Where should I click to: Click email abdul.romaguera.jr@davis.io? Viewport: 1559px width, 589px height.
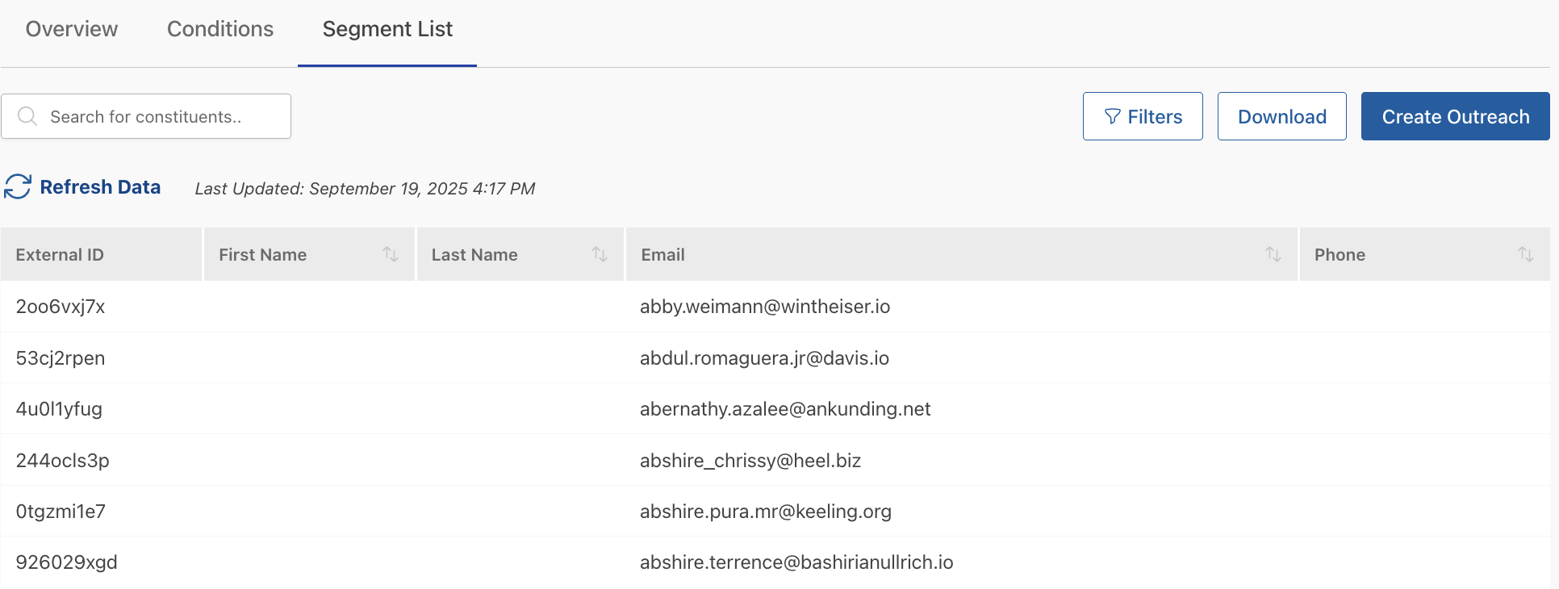point(764,358)
